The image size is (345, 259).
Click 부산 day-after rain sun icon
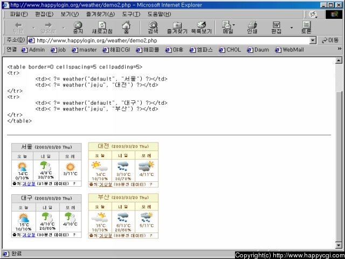click(x=146, y=217)
